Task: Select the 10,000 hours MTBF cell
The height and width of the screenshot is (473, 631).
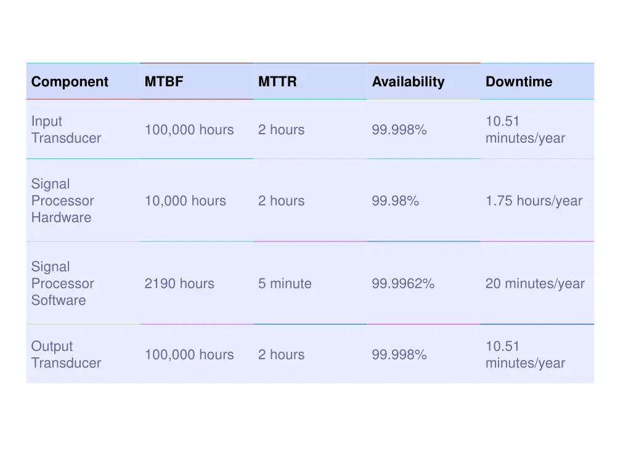Action: [197, 200]
